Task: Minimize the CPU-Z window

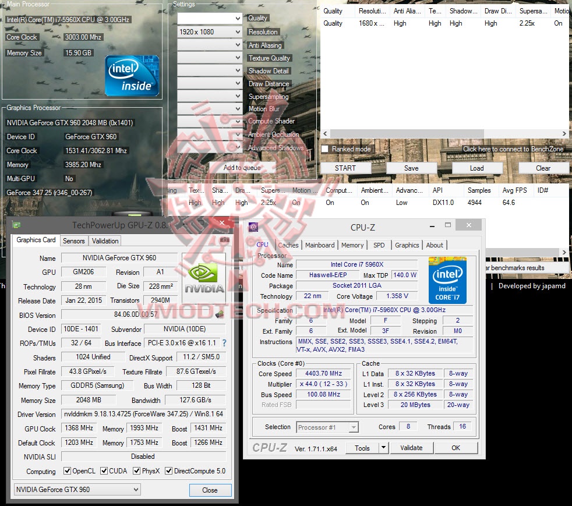Action: click(432, 226)
